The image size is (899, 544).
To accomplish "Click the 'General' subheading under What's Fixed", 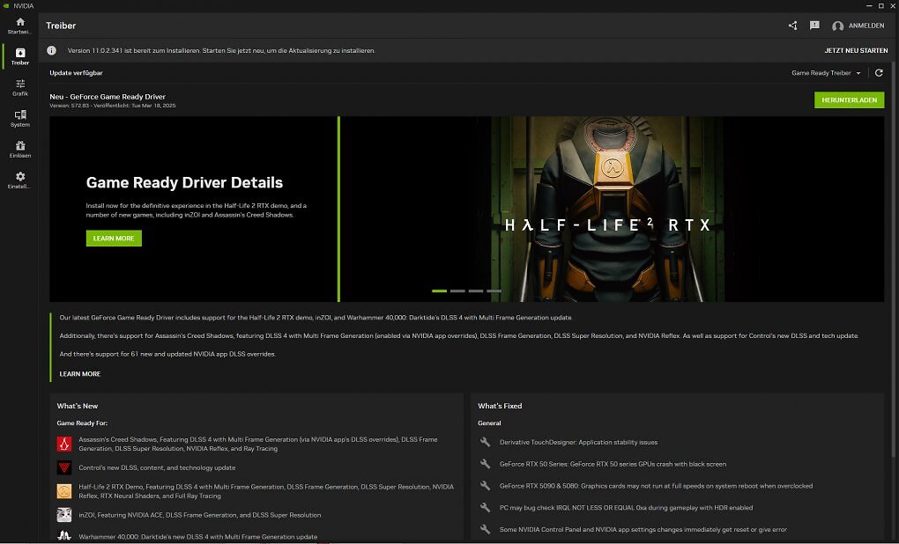I will (x=489, y=423).
